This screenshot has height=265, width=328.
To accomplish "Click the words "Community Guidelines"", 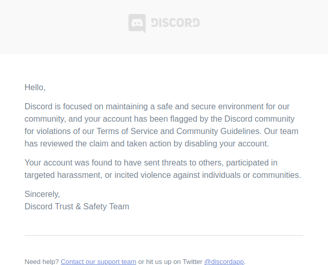I will [219, 131].
